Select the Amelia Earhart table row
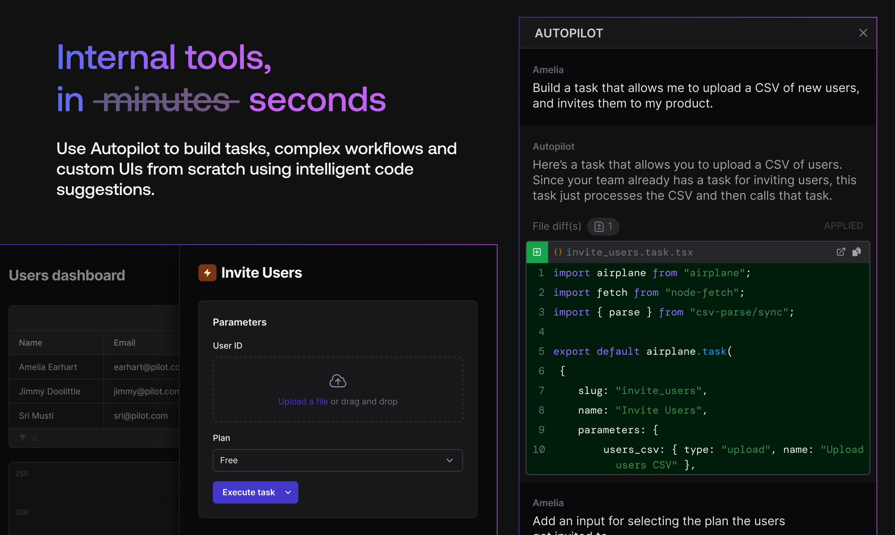This screenshot has height=535, width=895. [x=48, y=367]
